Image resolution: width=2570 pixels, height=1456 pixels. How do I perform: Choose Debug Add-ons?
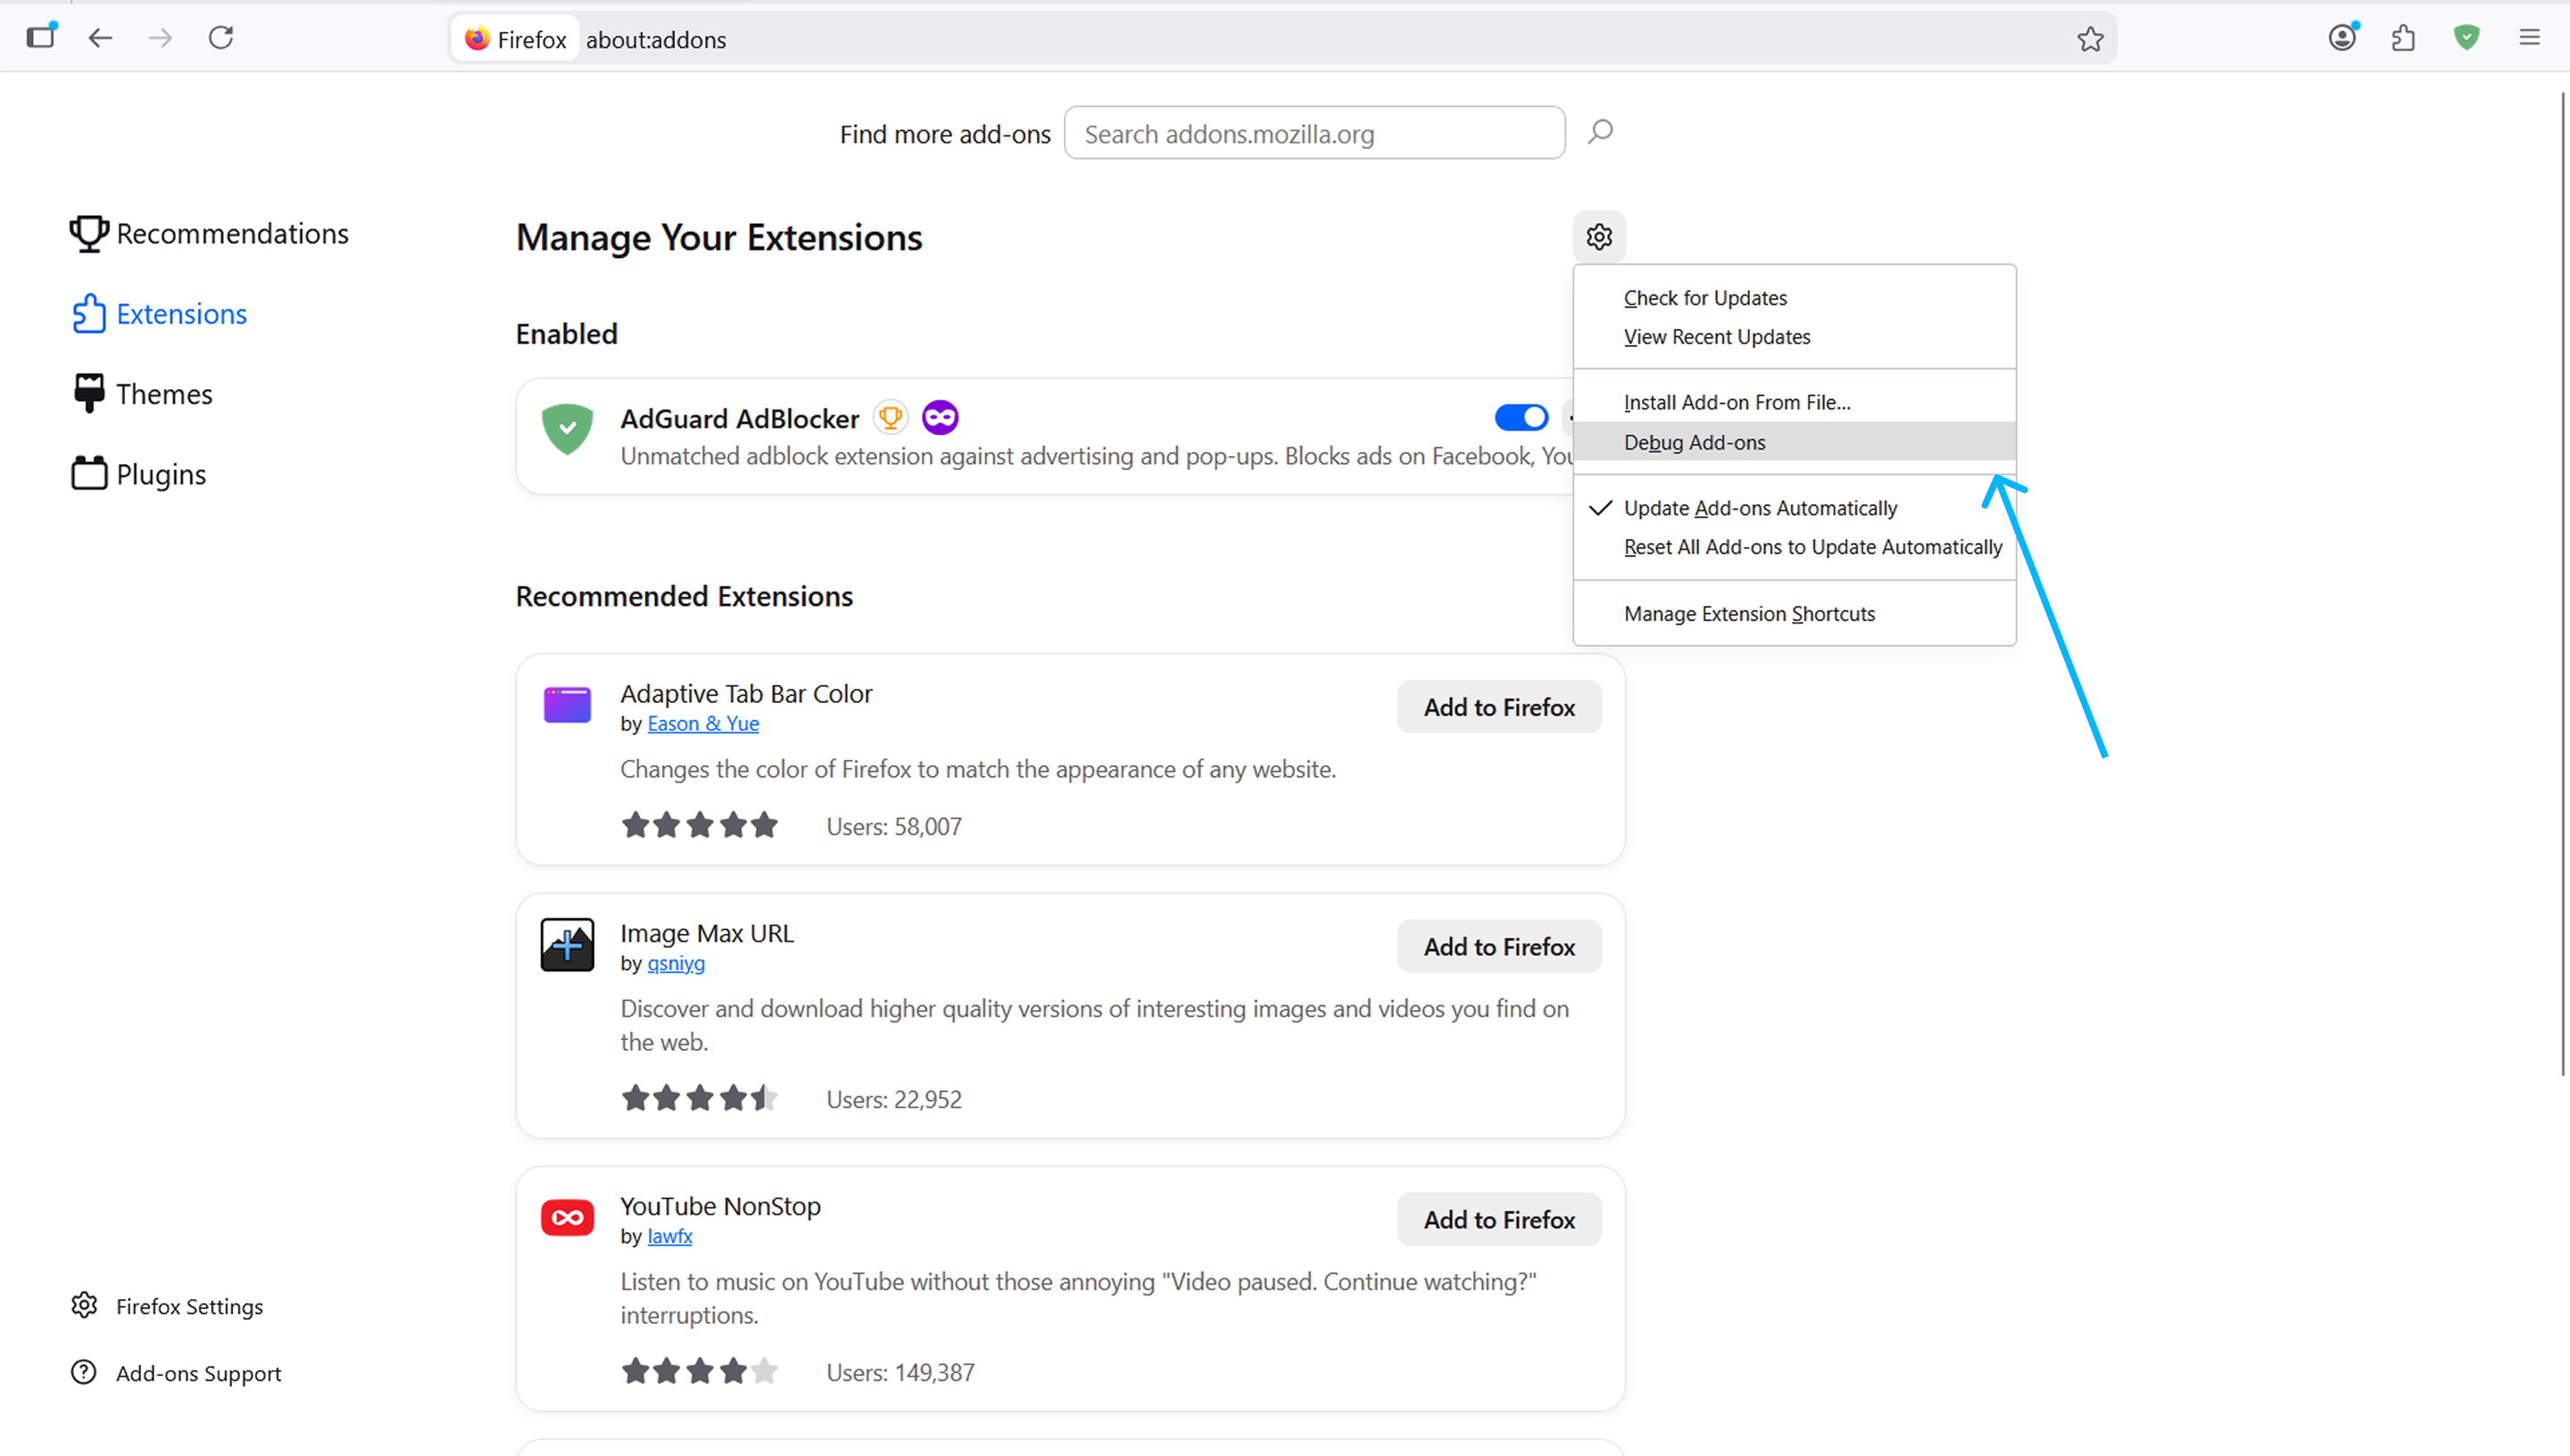pyautogui.click(x=1794, y=442)
